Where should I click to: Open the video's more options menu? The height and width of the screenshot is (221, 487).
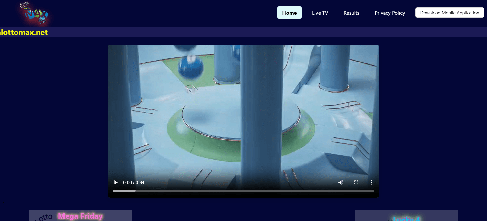click(x=372, y=182)
